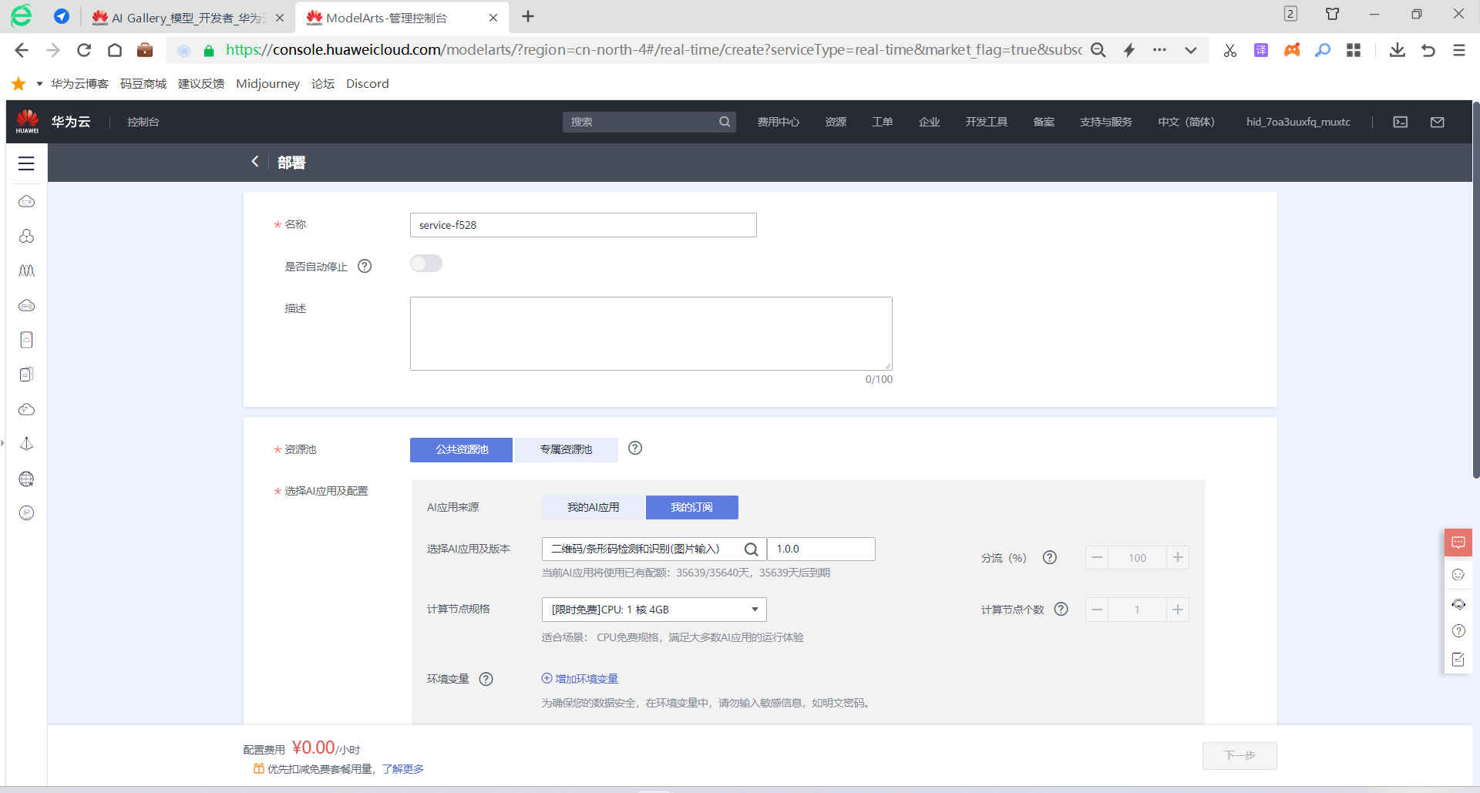Click the help icon beside 专属资源池
The height and width of the screenshot is (793, 1480).
(635, 449)
